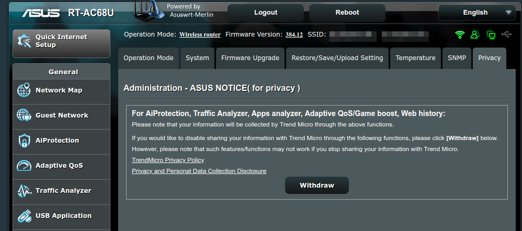Click the Administration - ASUS NOTICE heading
Image resolution: width=522 pixels, height=231 pixels.
tap(212, 88)
